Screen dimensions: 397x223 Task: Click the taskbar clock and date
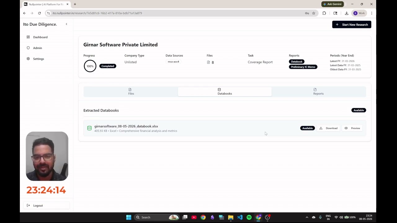[x=365, y=217]
